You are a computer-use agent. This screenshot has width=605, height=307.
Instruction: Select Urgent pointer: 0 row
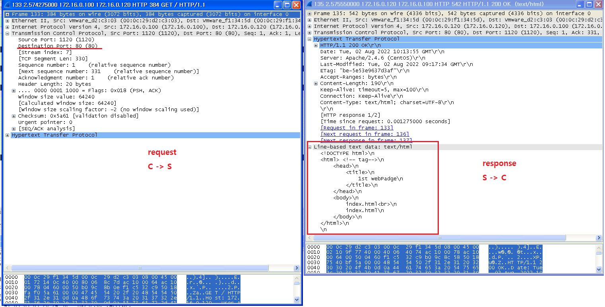45,122
